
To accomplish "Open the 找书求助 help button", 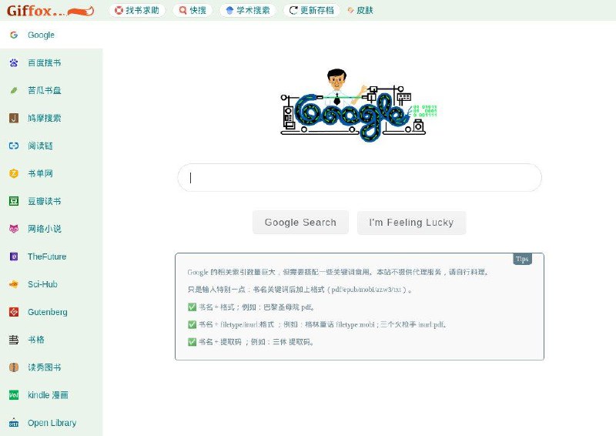I will (x=137, y=10).
